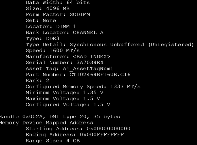Click the Size 4096 MB line
Viewport: 197px width, 145px height.
click(48, 8)
